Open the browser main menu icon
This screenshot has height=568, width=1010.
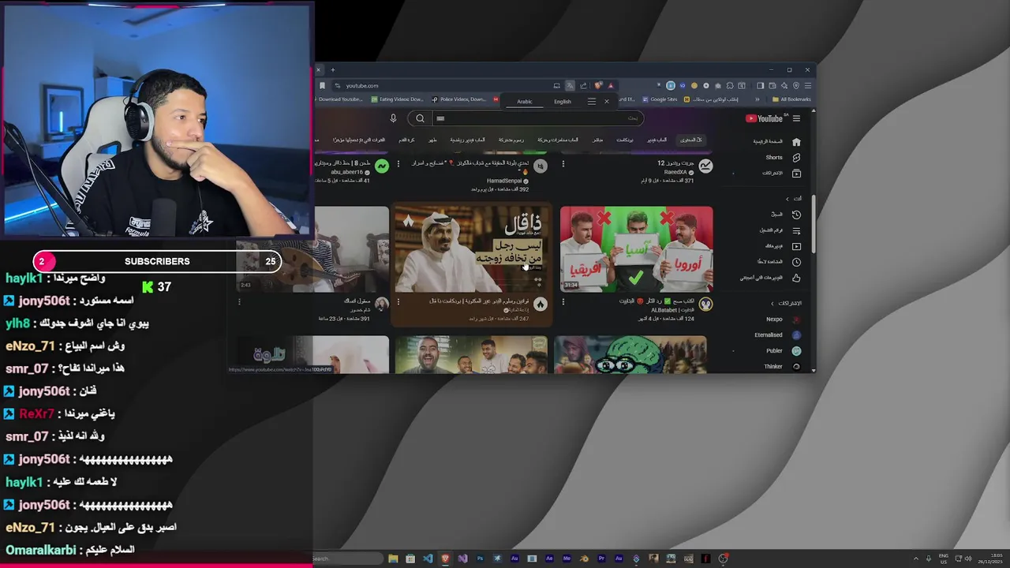(808, 85)
